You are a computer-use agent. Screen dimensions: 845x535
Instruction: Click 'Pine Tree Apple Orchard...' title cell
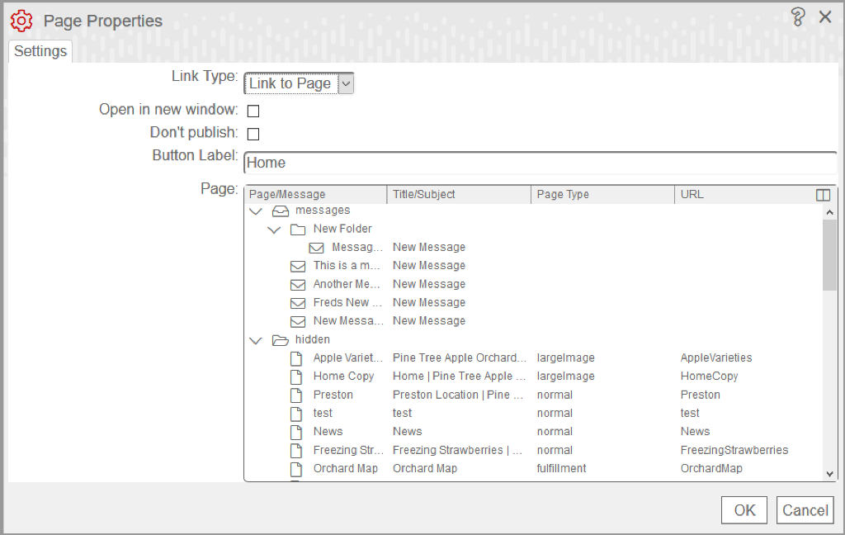(459, 358)
